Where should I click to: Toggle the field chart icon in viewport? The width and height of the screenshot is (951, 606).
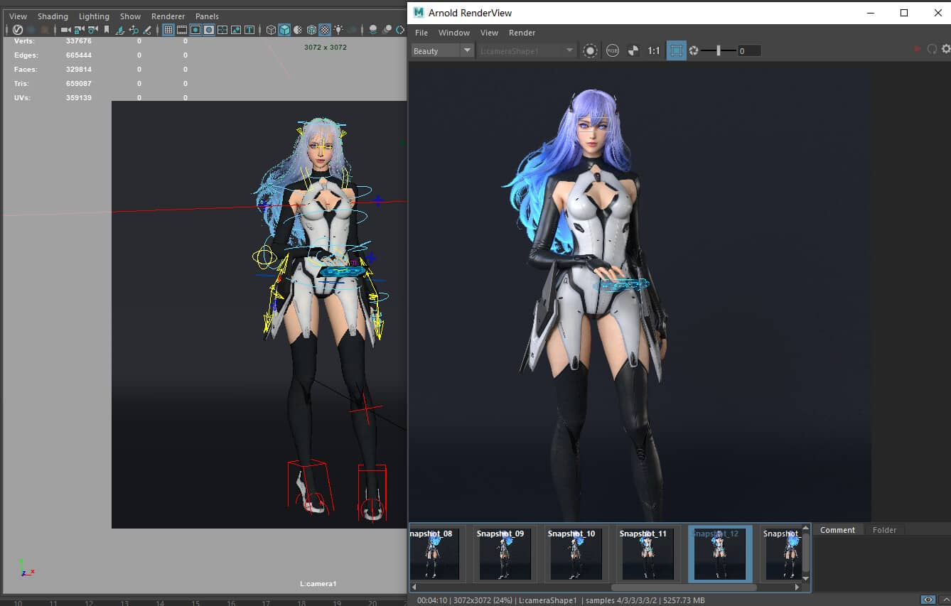pos(222,30)
